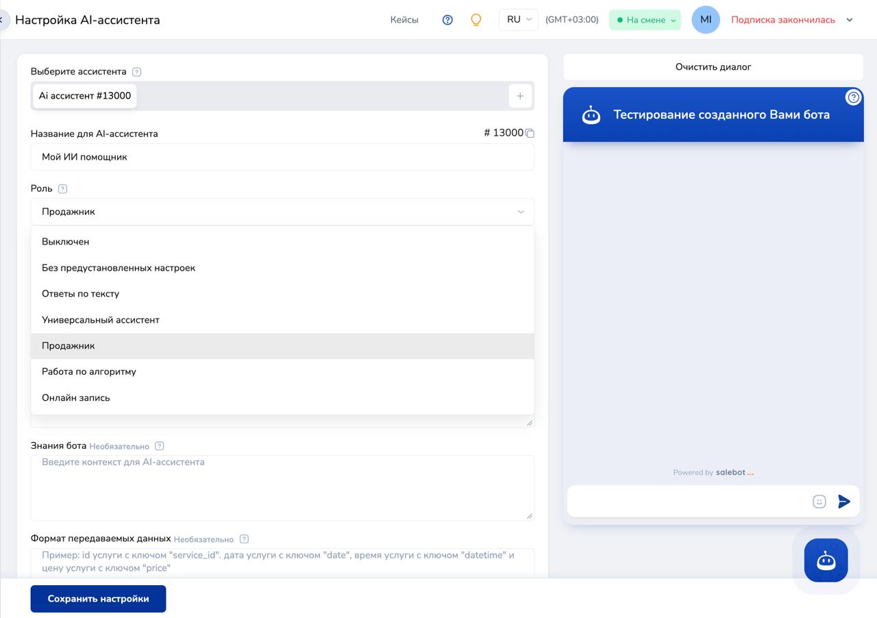Click the Очистить диалог button
877x618 pixels.
tap(713, 67)
